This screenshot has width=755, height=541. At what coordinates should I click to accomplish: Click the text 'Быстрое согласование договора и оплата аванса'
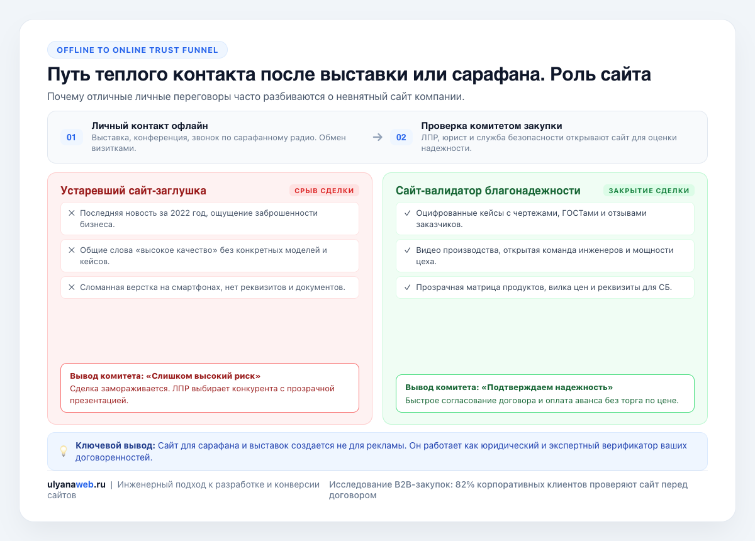(542, 401)
